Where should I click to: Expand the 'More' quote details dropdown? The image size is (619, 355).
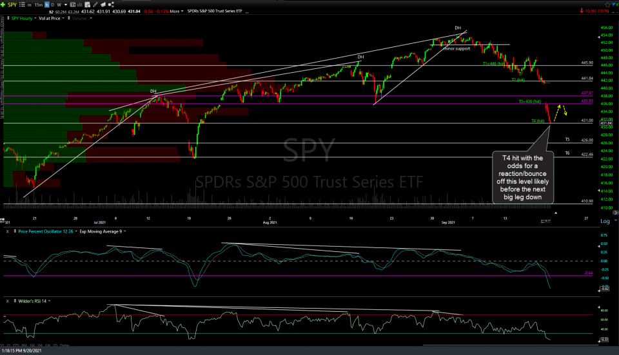177,12
